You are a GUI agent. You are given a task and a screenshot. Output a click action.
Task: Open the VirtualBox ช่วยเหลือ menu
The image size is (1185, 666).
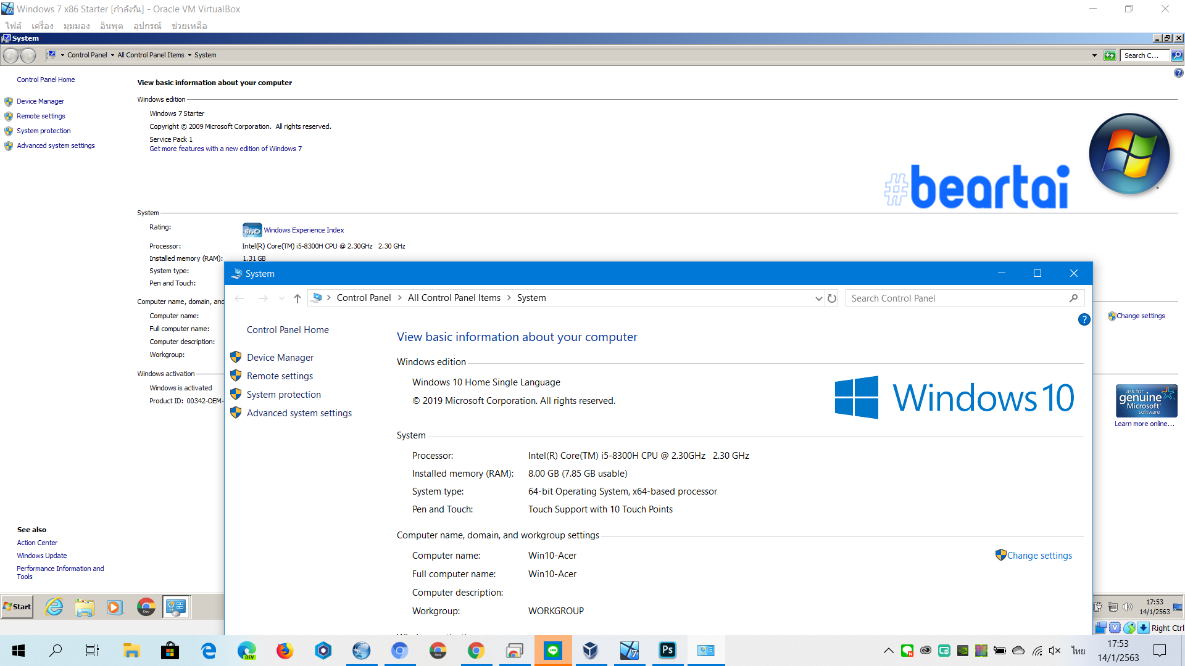click(x=189, y=26)
